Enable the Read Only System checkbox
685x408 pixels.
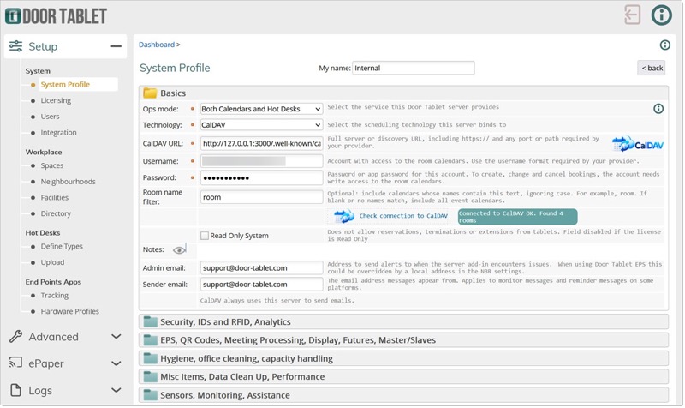pyautogui.click(x=205, y=236)
